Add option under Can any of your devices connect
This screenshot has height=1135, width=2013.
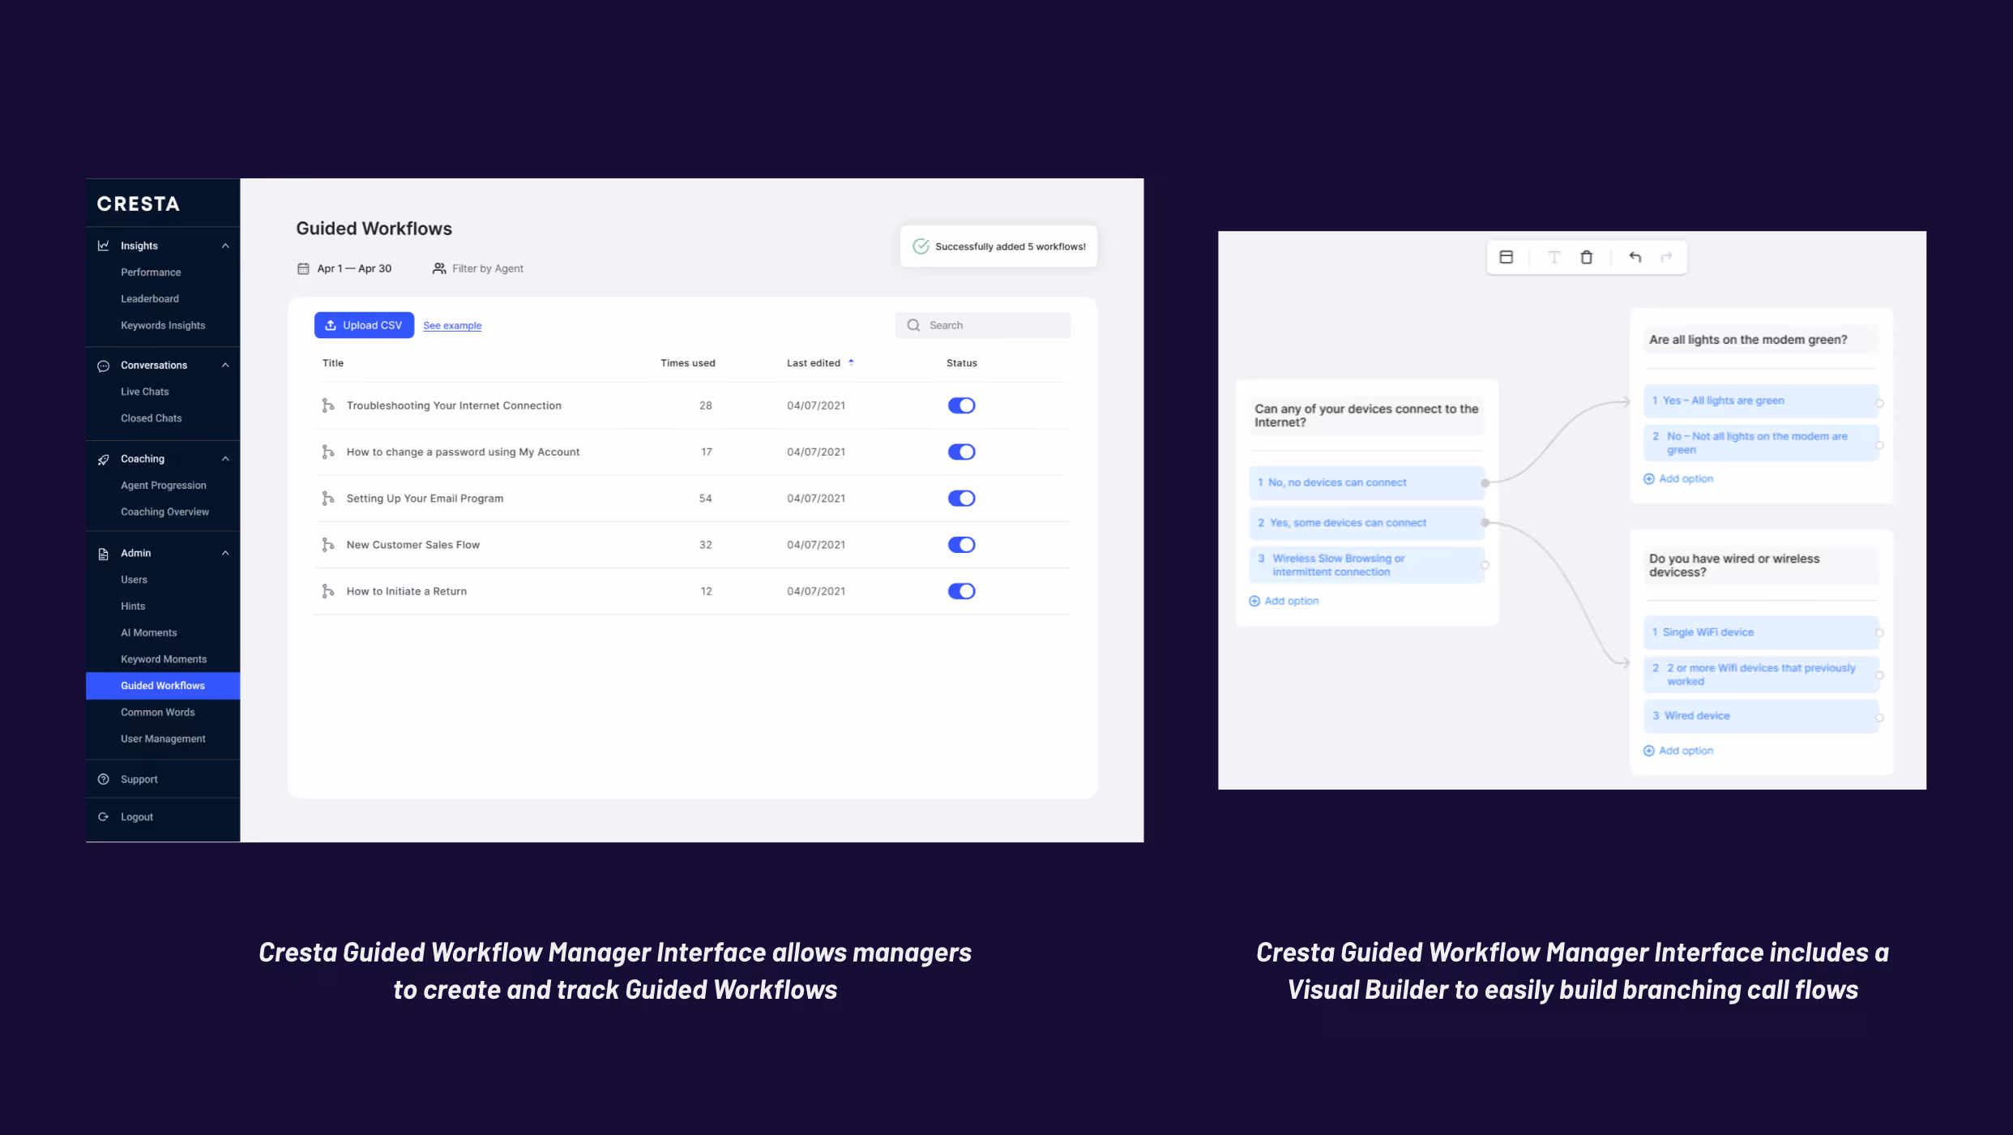pyautogui.click(x=1284, y=601)
